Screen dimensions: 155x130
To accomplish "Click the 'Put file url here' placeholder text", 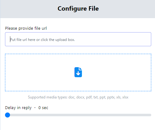I will pos(42,40).
